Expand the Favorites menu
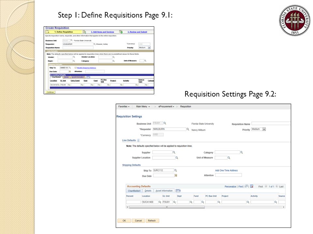The height and width of the screenshot is (234, 313). click(124, 107)
